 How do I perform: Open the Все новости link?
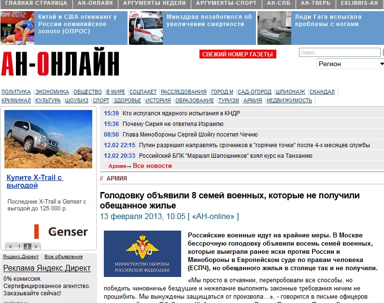[x=152, y=165]
